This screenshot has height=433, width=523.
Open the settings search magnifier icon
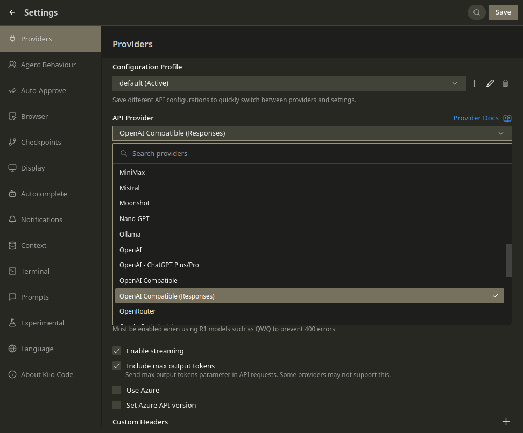[477, 12]
